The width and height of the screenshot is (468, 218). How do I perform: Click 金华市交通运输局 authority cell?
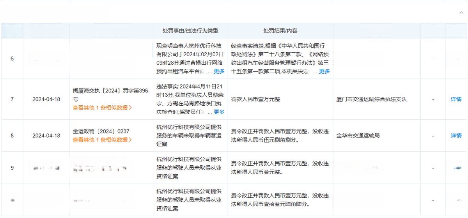pyautogui.click(x=358, y=136)
